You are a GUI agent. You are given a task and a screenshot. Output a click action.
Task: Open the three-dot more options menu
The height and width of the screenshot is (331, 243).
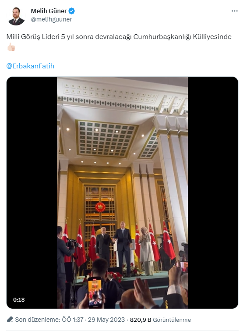[x=234, y=11]
